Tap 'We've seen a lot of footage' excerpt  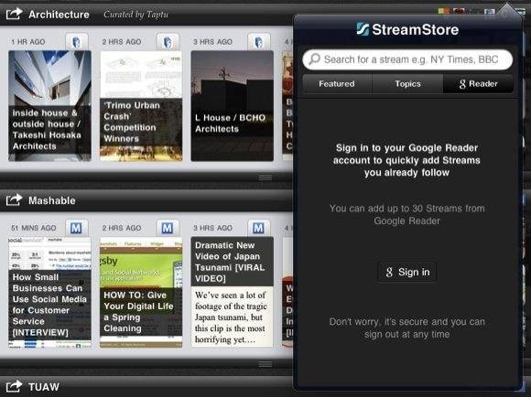coord(232,317)
